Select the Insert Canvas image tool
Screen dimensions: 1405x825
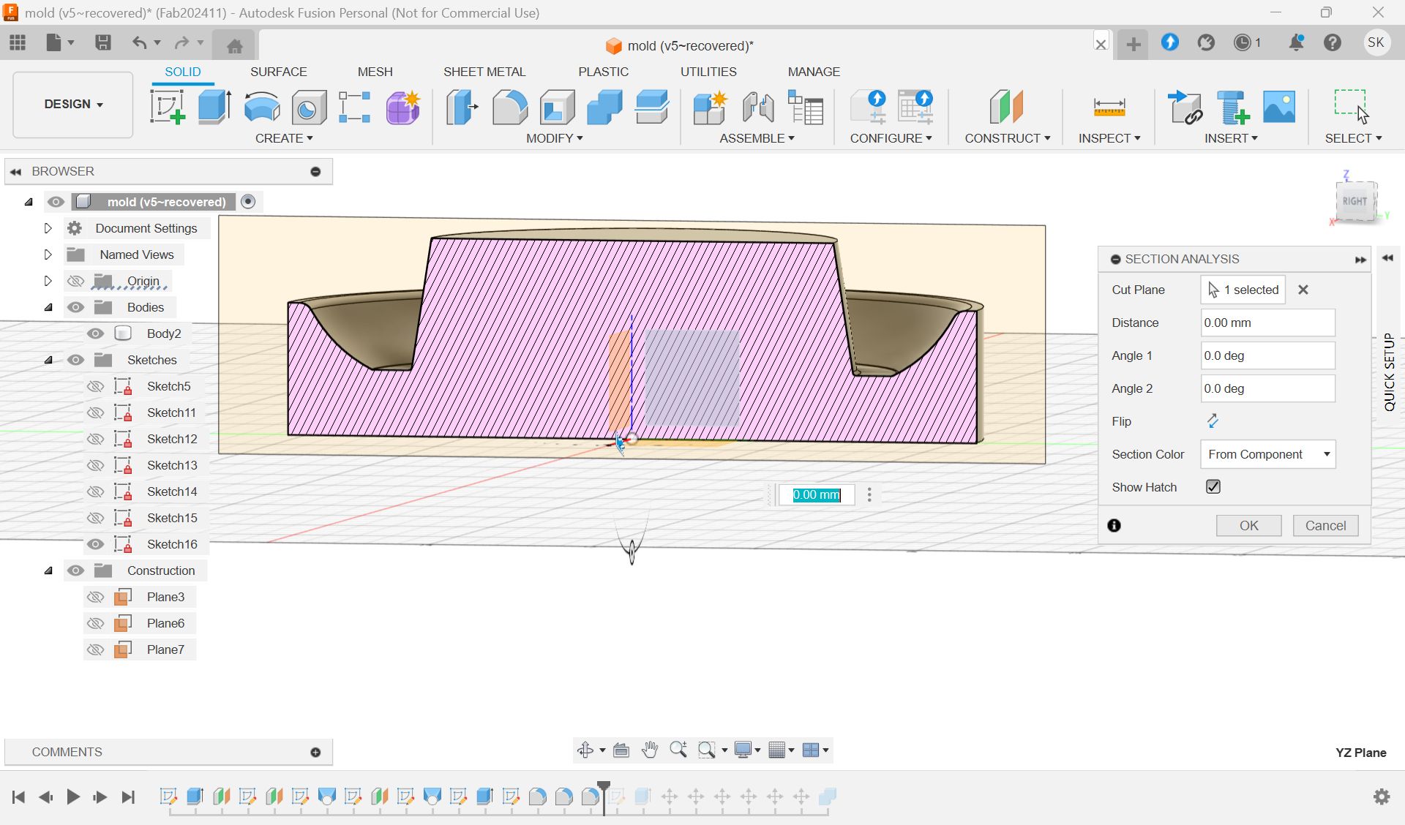click(x=1279, y=107)
